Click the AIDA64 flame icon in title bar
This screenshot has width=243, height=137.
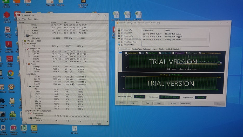pos(117,23)
